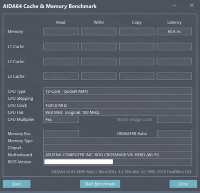Click the DRAM:FSB Ratio field
This screenshot has height=193, width=200.
coord(174,134)
